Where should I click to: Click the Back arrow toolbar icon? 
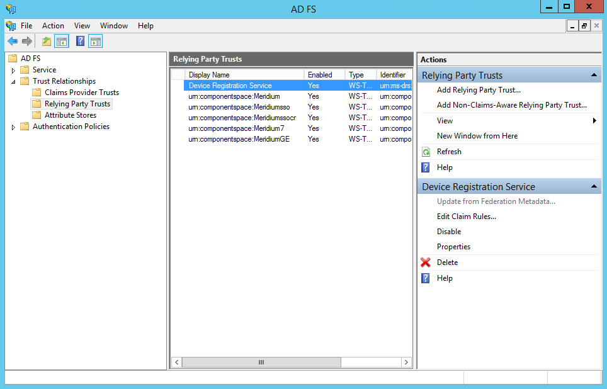[x=13, y=41]
